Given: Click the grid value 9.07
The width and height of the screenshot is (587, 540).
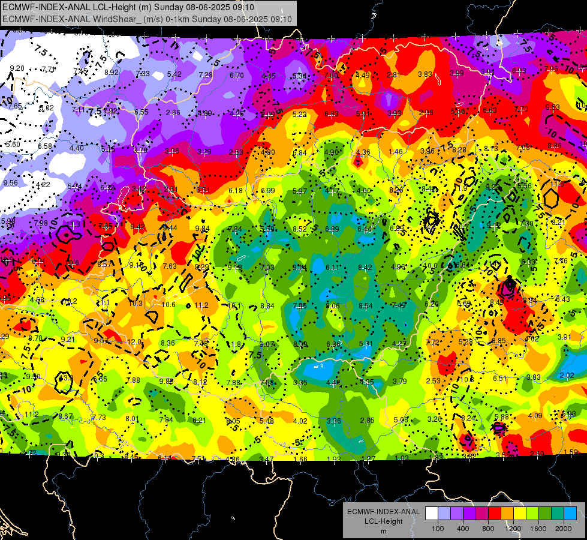Looking at the screenshot, I should click(x=267, y=344).
